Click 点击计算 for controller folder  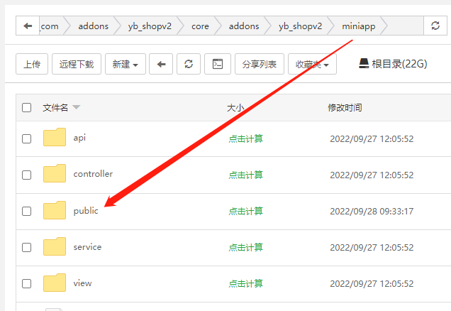[x=245, y=175]
